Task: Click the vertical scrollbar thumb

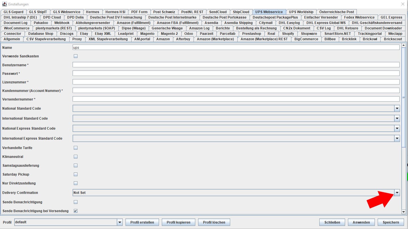Action: (x=404, y=98)
